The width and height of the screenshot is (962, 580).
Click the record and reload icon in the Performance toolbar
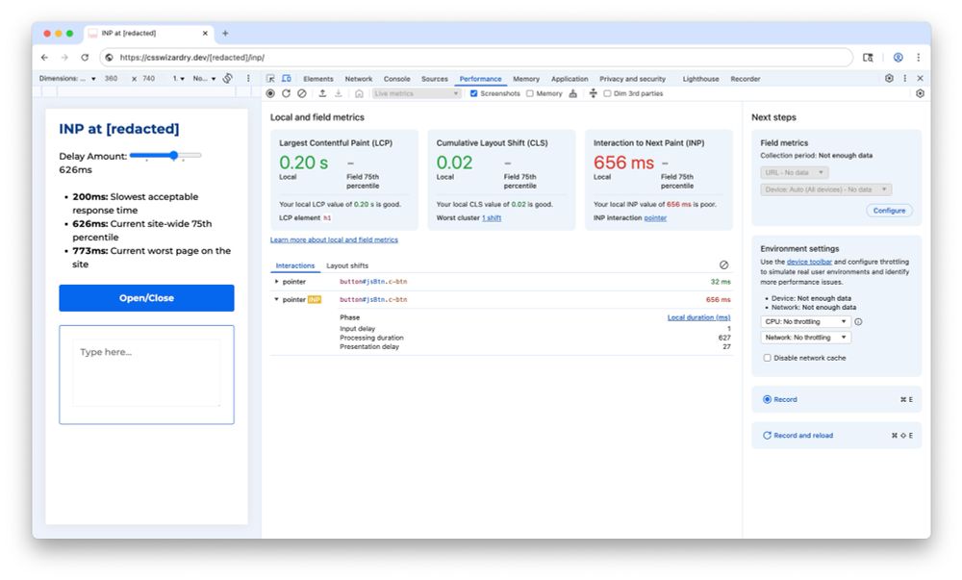[286, 93]
